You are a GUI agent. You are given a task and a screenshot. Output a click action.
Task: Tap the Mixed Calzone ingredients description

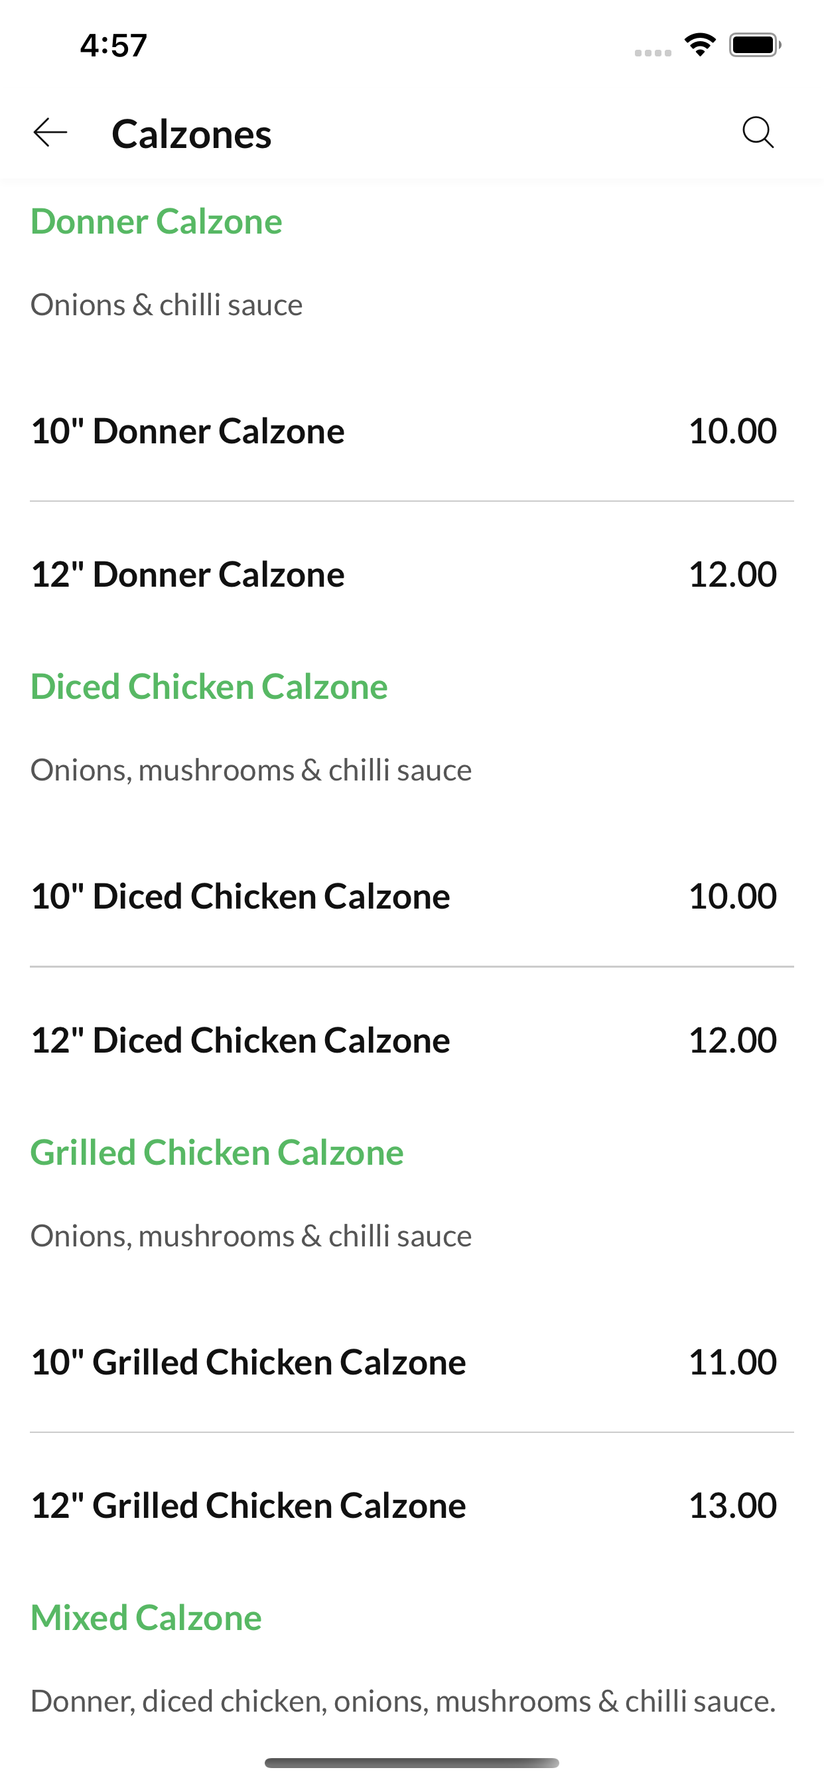tap(403, 1701)
